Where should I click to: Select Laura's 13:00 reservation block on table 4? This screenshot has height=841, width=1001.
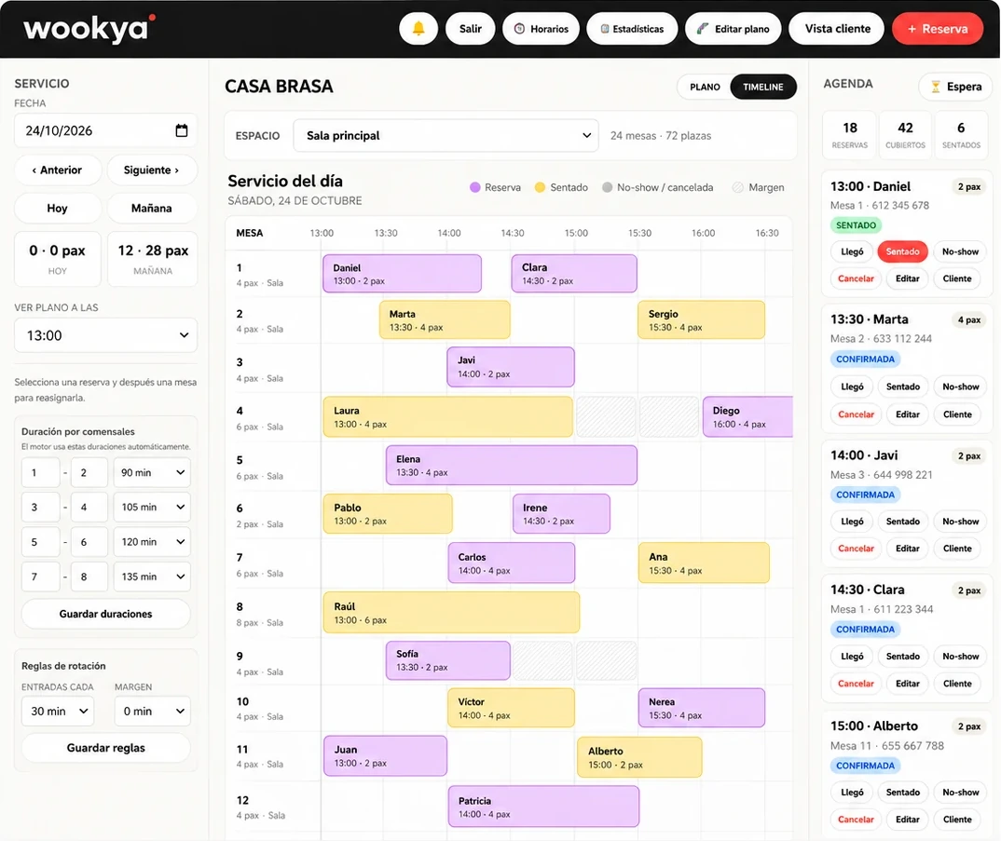pos(447,416)
